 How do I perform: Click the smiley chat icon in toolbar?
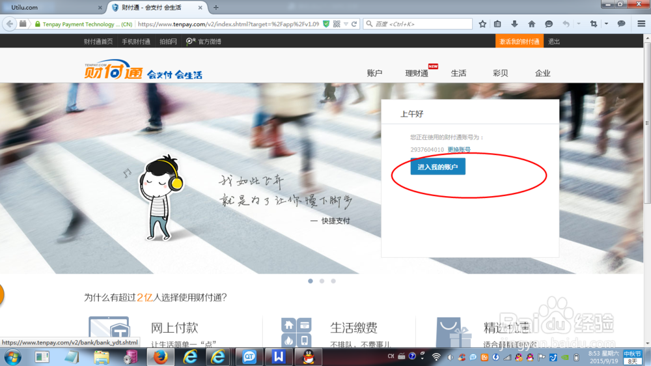(549, 24)
